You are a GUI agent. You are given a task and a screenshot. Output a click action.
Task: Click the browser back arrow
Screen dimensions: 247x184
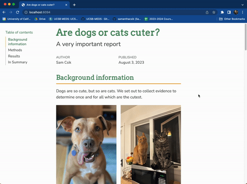pyautogui.click(x=4, y=12)
